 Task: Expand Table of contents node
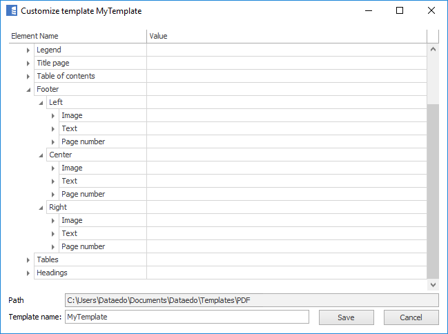coord(28,77)
